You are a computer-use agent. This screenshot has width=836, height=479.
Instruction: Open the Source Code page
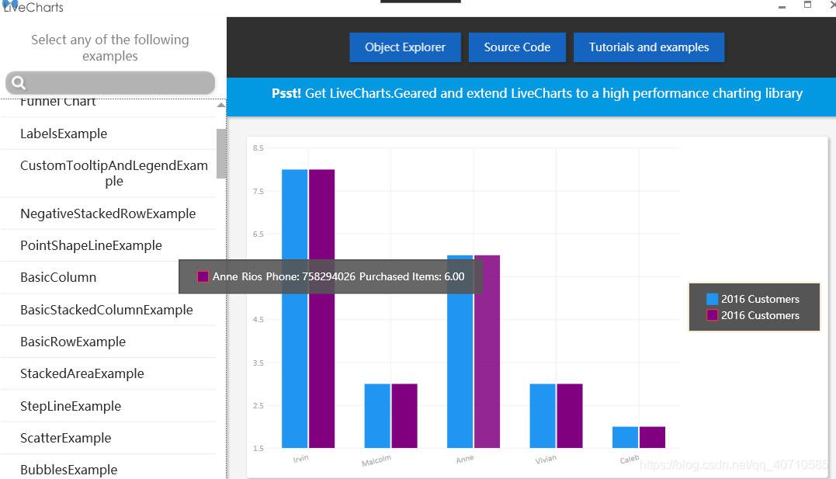[x=517, y=47]
